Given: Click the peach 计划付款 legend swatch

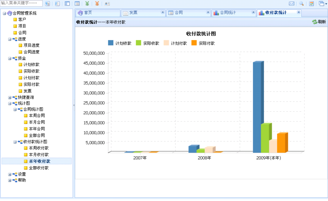Looking at the screenshot, I should (x=166, y=43).
